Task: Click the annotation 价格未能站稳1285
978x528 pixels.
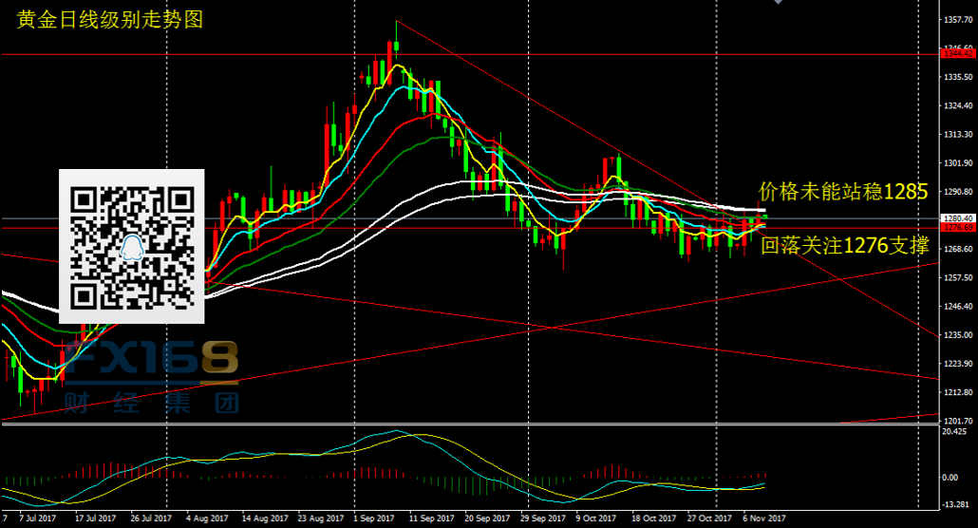Action: click(842, 192)
